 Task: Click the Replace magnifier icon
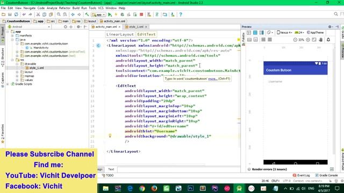(x=65, y=14)
